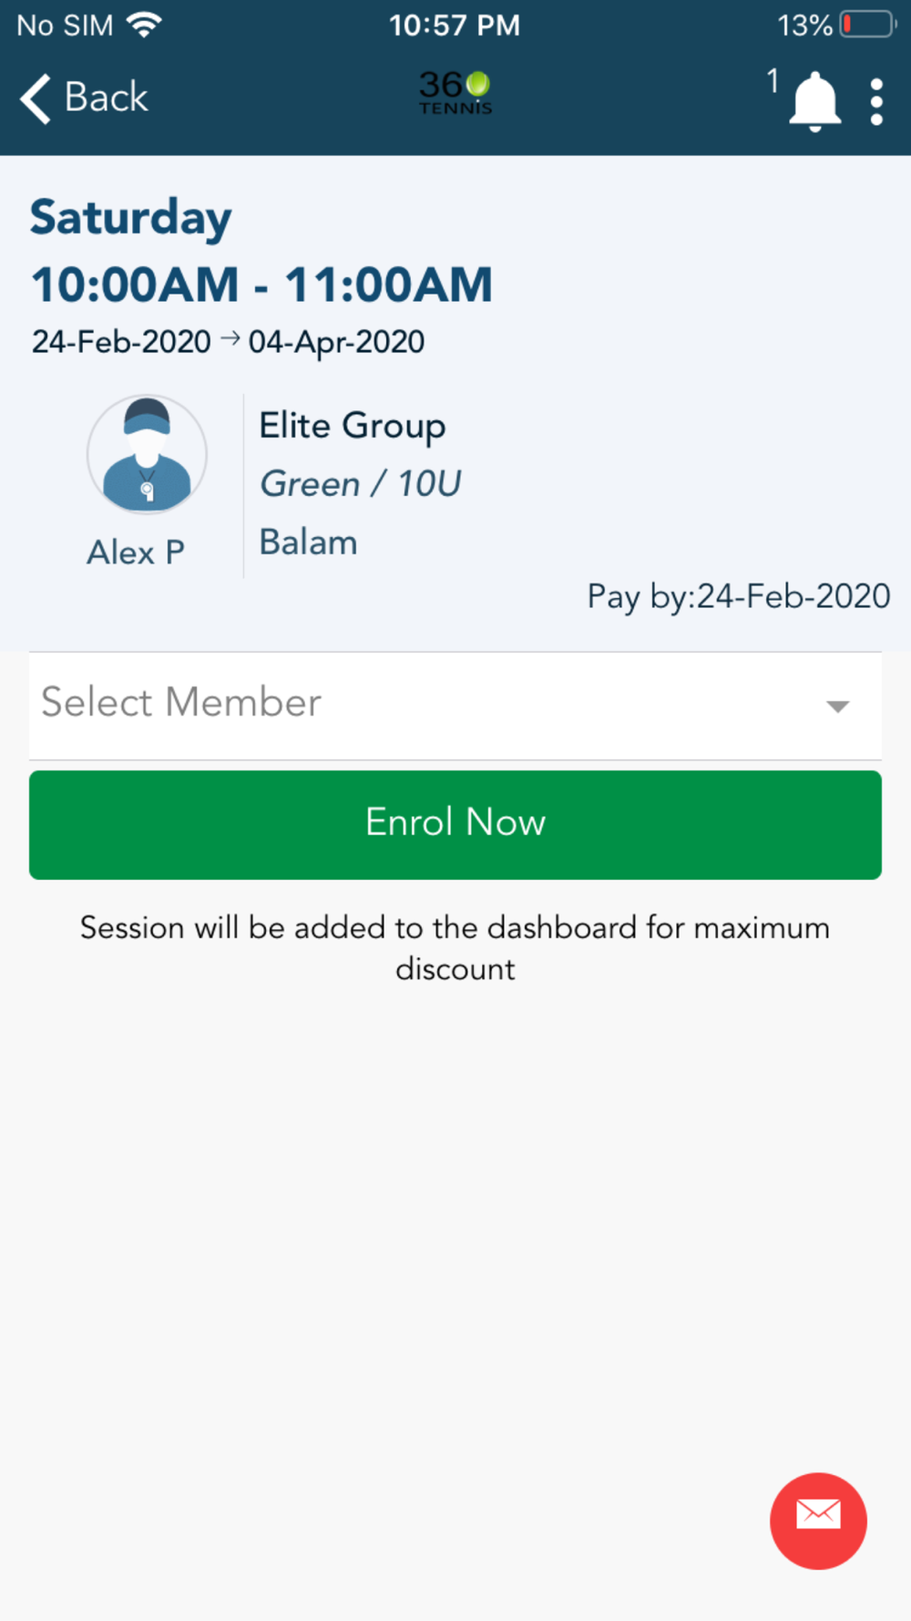Tap the back chevron arrow icon
Image resolution: width=911 pixels, height=1621 pixels.
pyautogui.click(x=36, y=98)
